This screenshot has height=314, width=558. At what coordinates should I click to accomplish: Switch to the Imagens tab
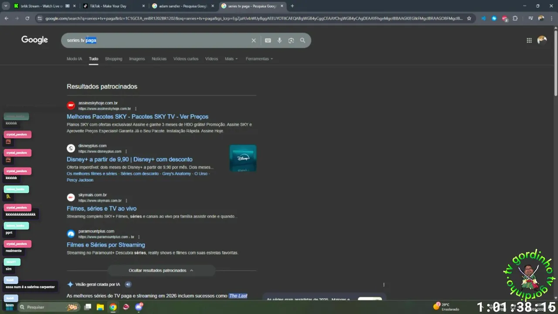click(137, 59)
